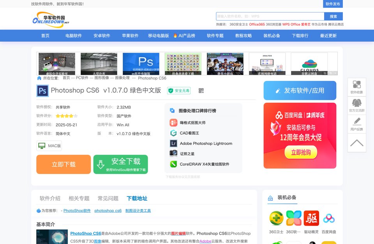Click the Photoshop Ps app icon
374x244 pixels.
[42, 91]
